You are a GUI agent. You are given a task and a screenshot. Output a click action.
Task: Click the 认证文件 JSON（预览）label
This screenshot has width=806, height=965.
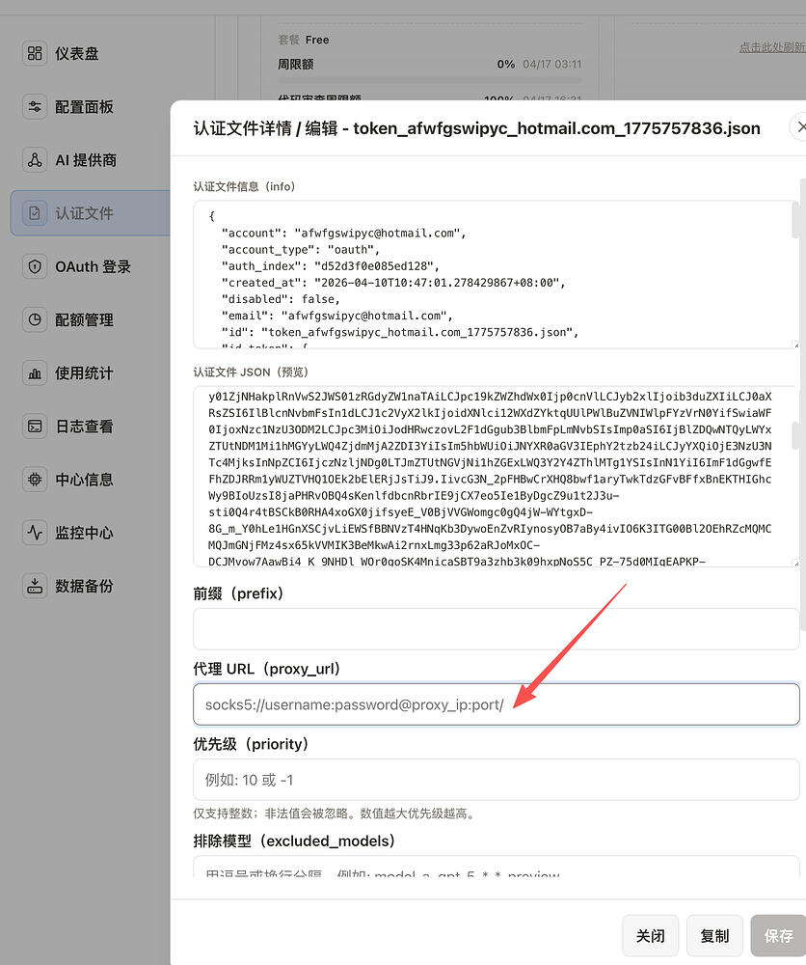tap(251, 372)
